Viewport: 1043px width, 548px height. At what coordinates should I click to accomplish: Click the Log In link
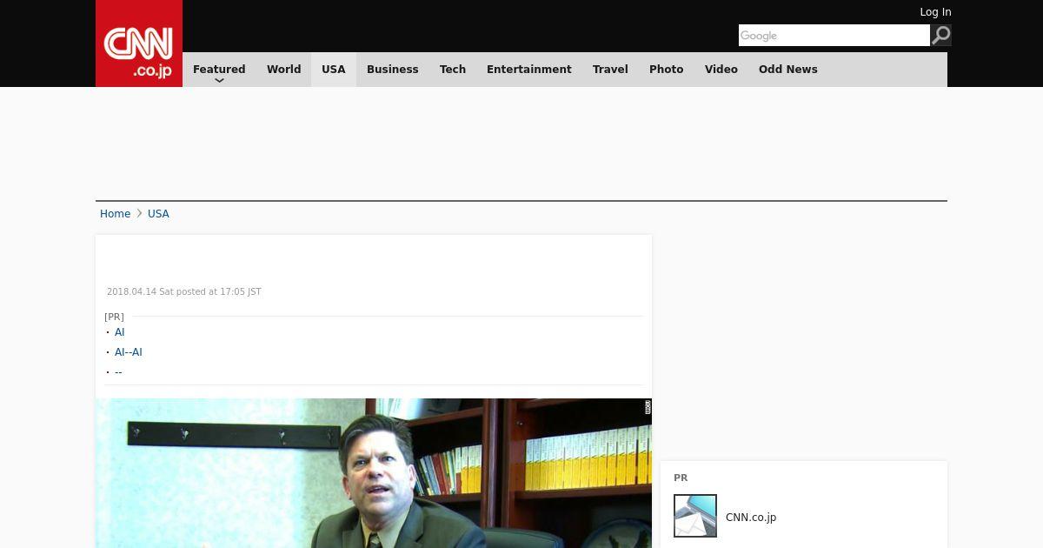coord(935,12)
